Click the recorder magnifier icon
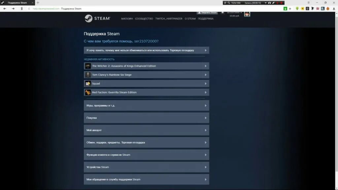The image size is (338, 190). point(229,3)
